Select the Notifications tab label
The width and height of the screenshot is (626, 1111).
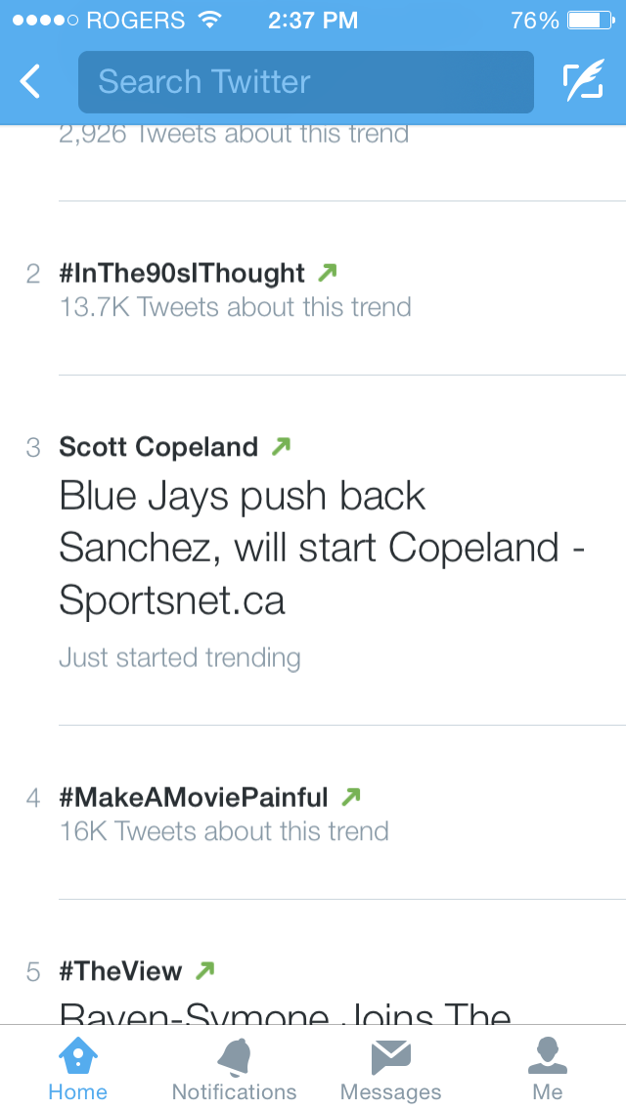point(234,1091)
